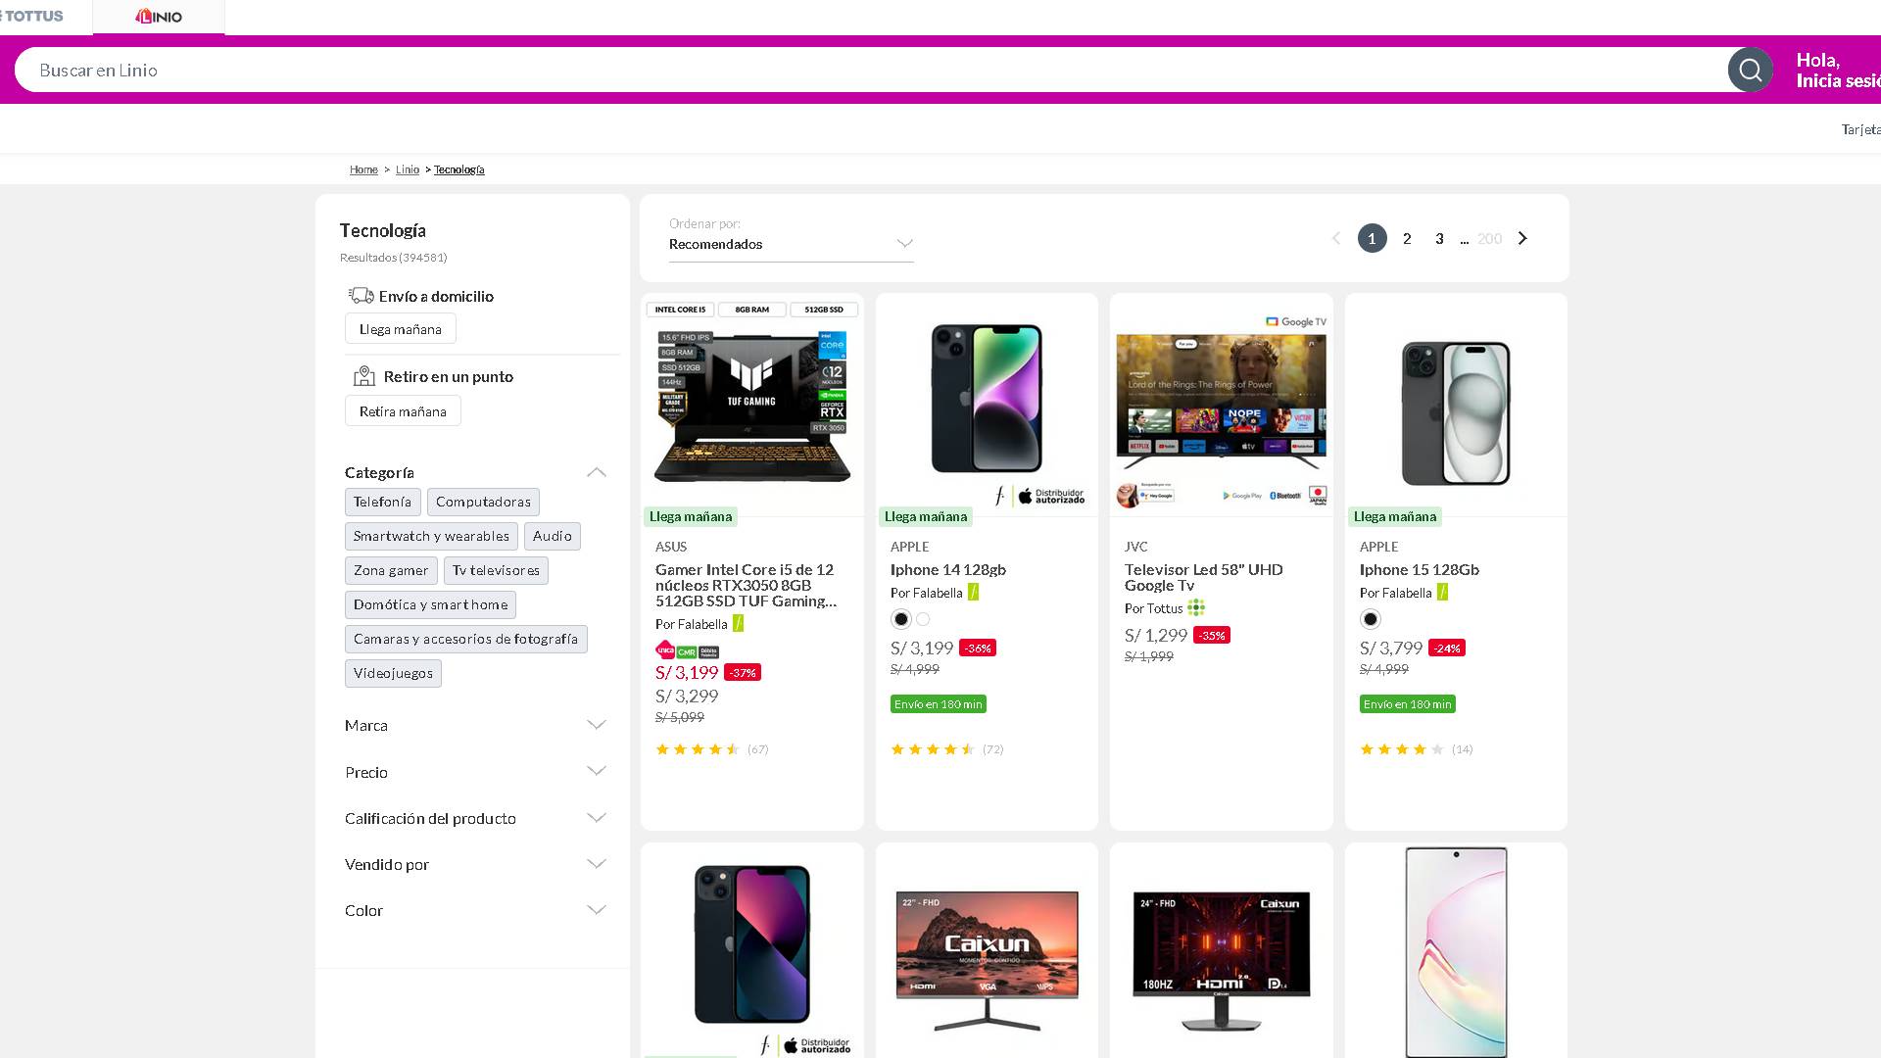Viewport: 1881px width, 1058px height.
Task: Click the Iphone 14 128gb title
Action: point(947,569)
